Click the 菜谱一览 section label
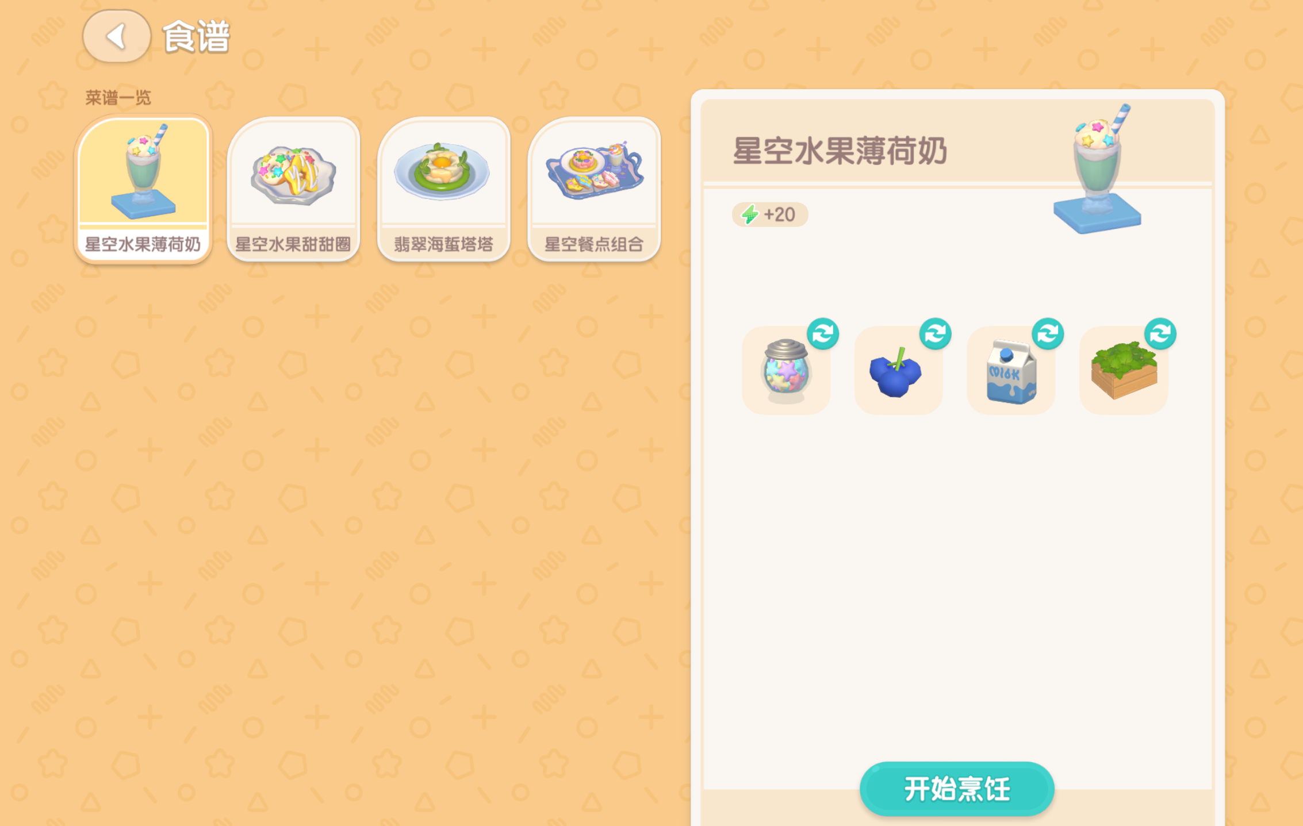 [x=118, y=98]
